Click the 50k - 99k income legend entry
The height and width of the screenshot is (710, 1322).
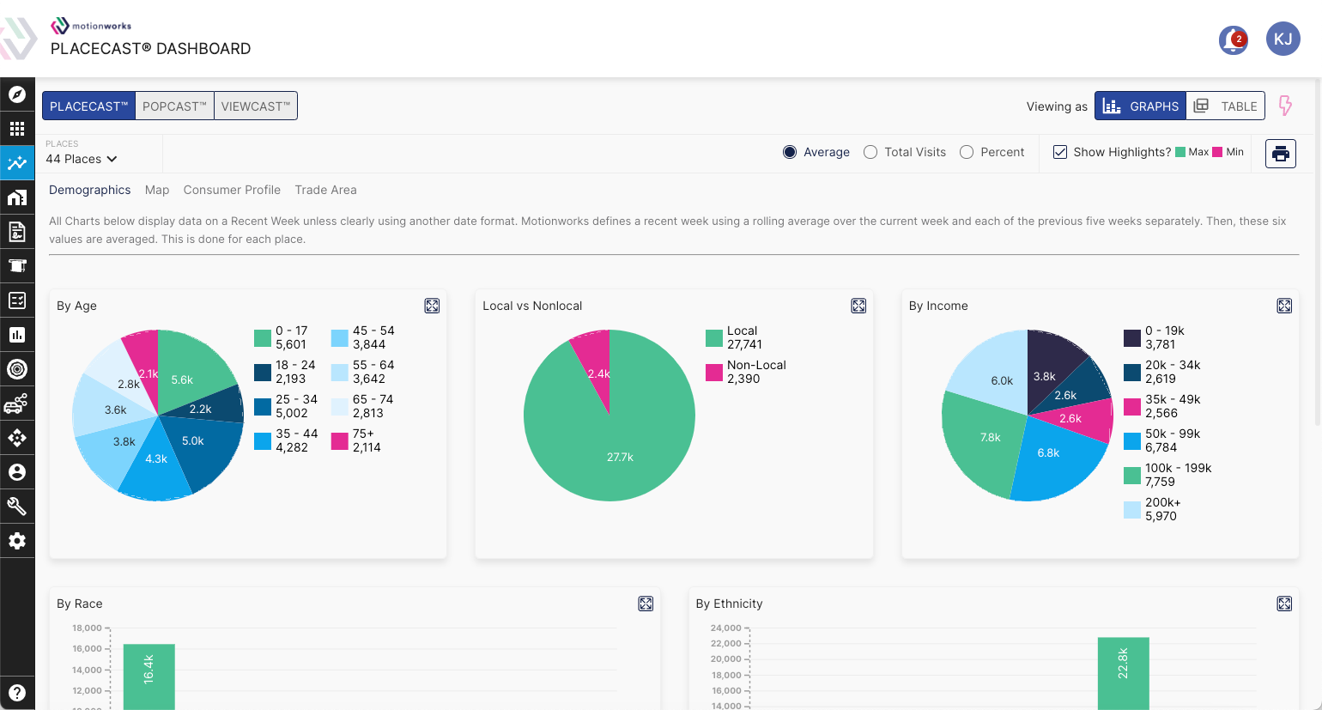point(1162,440)
